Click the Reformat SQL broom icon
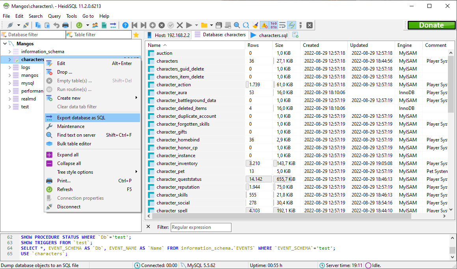This screenshot has height=269, width=457. click(256, 25)
